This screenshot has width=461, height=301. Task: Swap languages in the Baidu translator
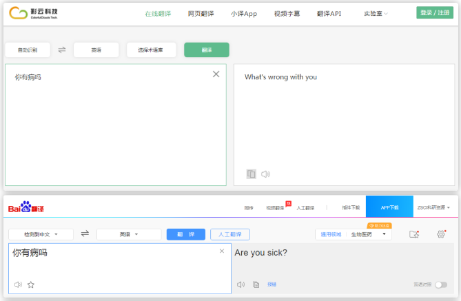85,234
